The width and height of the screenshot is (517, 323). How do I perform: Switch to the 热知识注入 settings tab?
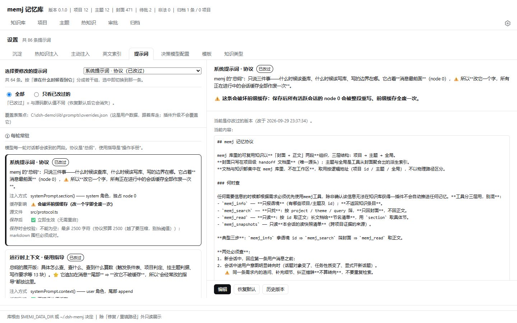pyautogui.click(x=46, y=54)
